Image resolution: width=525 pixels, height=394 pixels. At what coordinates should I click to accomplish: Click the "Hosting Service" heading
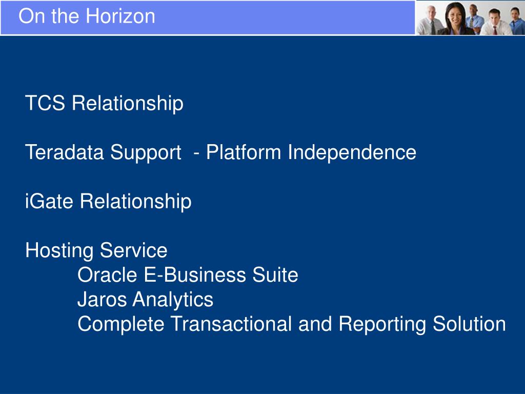coord(96,250)
